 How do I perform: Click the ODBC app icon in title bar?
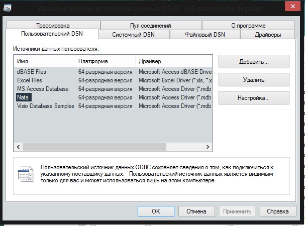(x=8, y=8)
